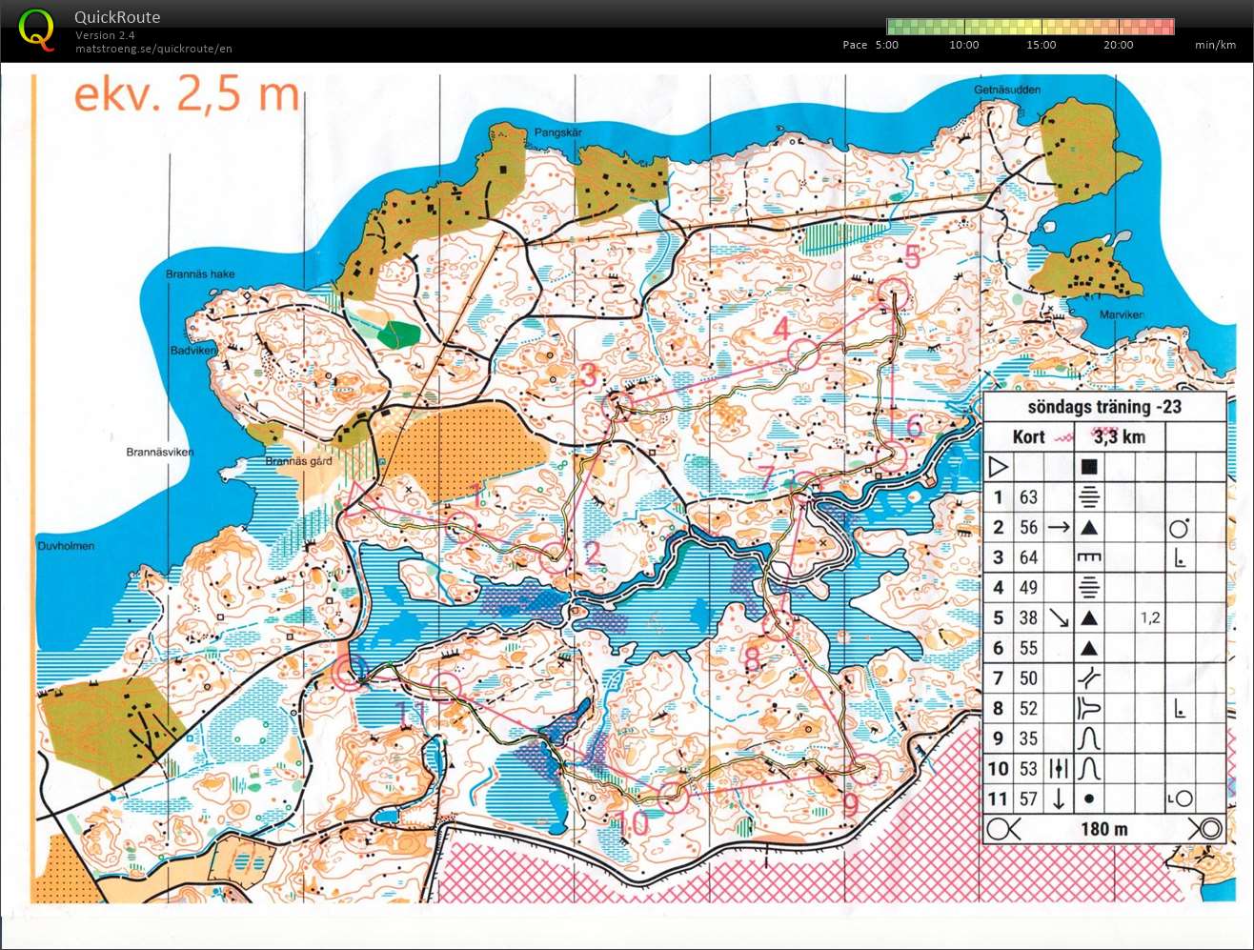1254x950 pixels.
Task: Click the '3,3 km' course length cell
Action: point(1120,437)
